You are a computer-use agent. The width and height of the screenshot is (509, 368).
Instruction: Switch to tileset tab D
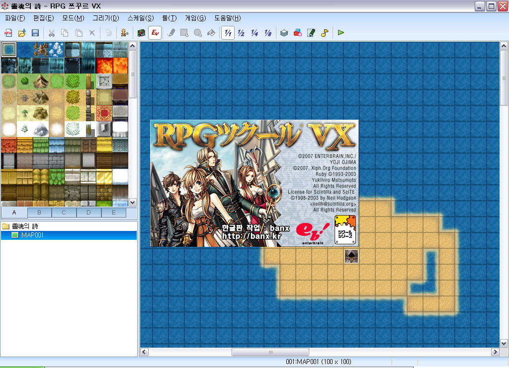(88, 213)
